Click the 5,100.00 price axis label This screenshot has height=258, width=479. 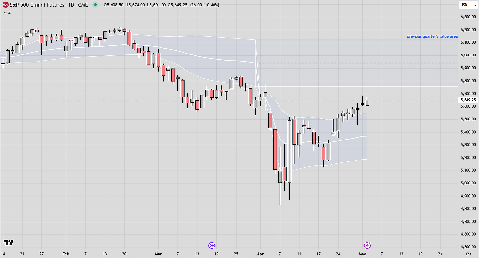click(x=468, y=170)
